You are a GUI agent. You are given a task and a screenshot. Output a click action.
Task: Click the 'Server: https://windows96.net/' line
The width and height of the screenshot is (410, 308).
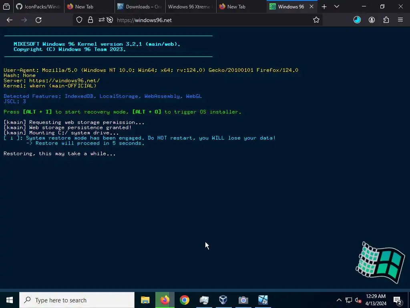tap(52, 80)
